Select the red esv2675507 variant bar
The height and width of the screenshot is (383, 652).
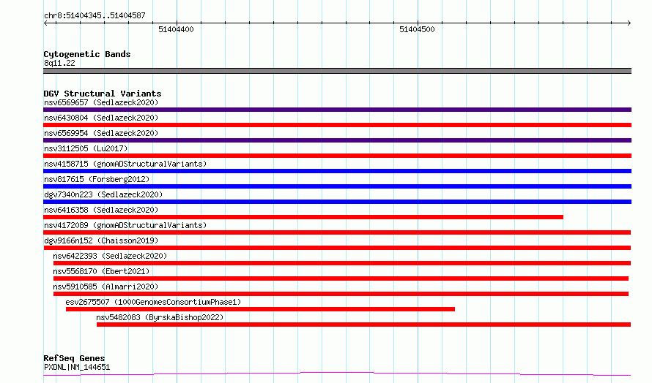point(260,309)
